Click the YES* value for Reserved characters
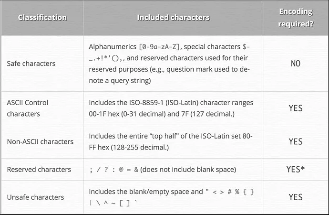This screenshot has height=215, width=329. tap(296, 169)
